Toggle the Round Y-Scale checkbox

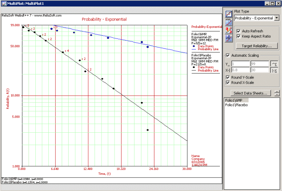(x=228, y=77)
